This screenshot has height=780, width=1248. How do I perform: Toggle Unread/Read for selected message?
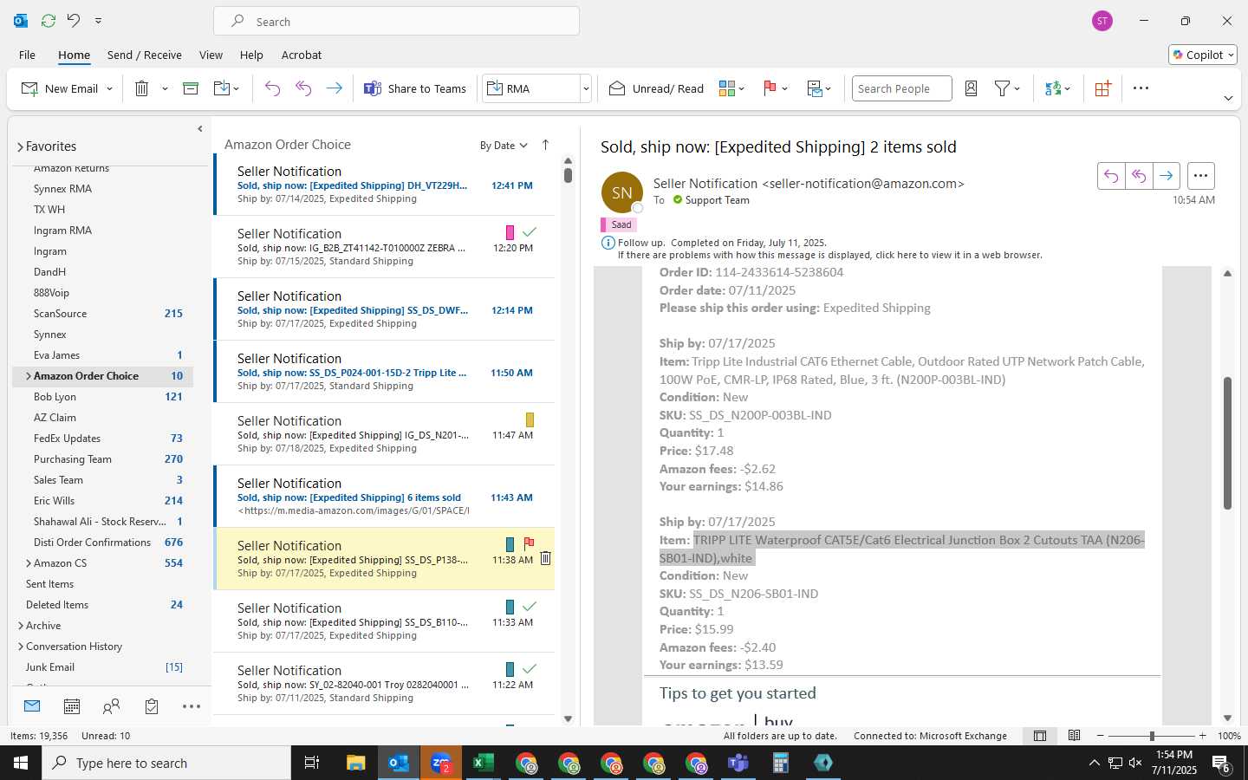coord(656,88)
